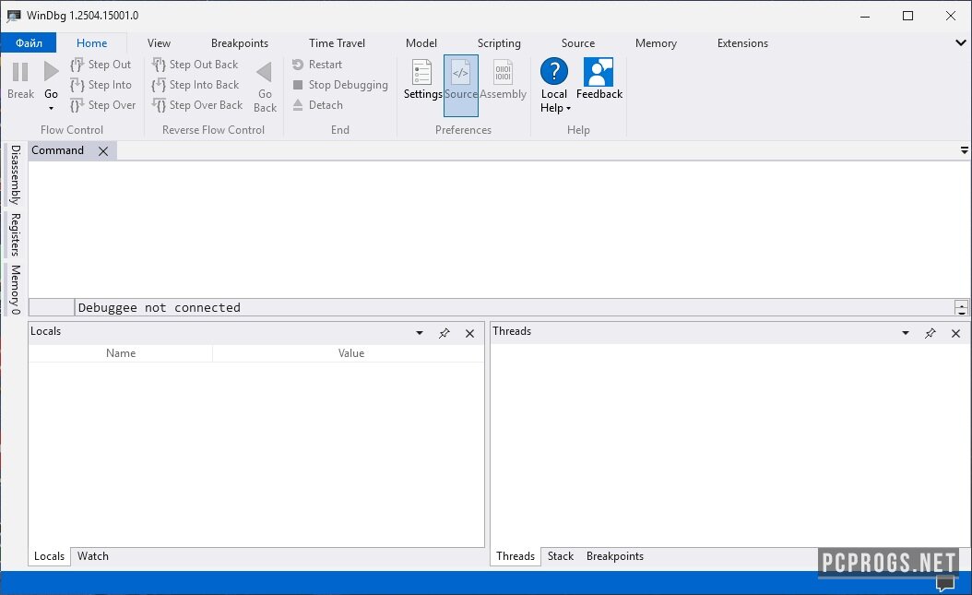The height and width of the screenshot is (595, 972).
Task: Click Stop Debugging
Action: [x=340, y=85]
